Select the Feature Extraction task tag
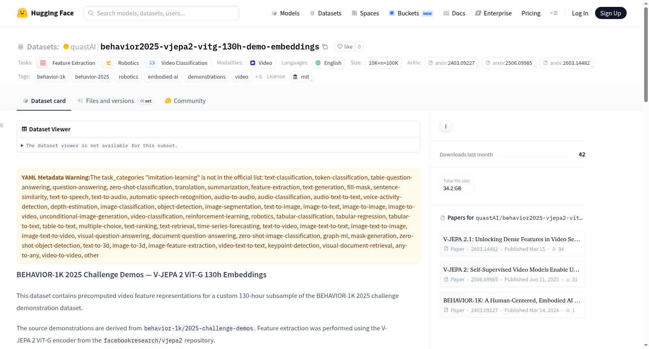 click(x=67, y=63)
